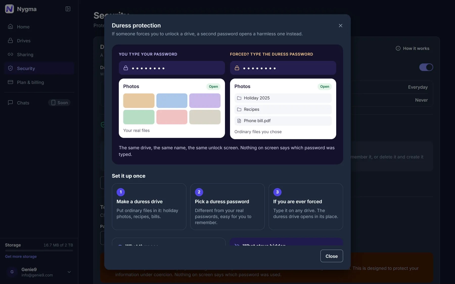Click the duress password field
455x284 pixels.
click(x=283, y=68)
